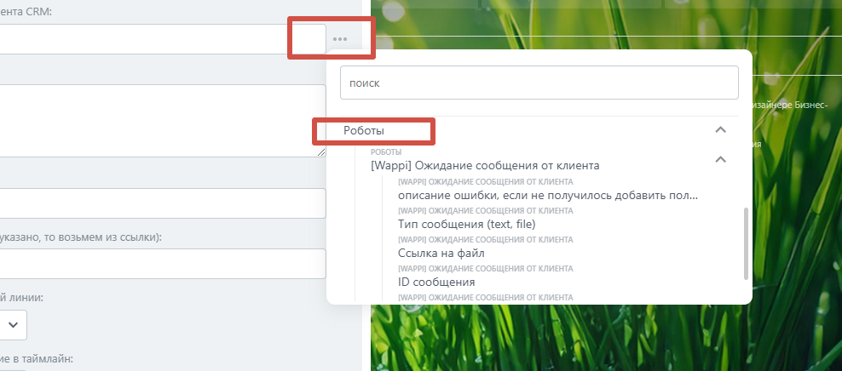Insert the Ссылка на файл variable

[x=441, y=253]
